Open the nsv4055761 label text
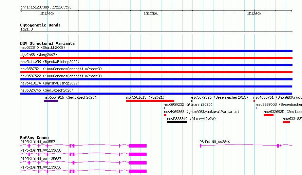 pos(278,97)
